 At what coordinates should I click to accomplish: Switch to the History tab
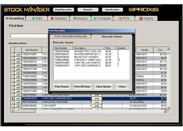tap(146, 18)
